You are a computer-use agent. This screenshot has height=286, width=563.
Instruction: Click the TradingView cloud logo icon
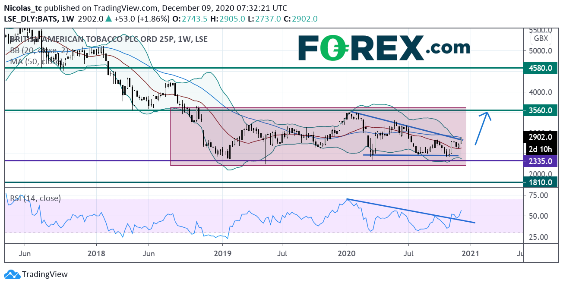pyautogui.click(x=12, y=274)
